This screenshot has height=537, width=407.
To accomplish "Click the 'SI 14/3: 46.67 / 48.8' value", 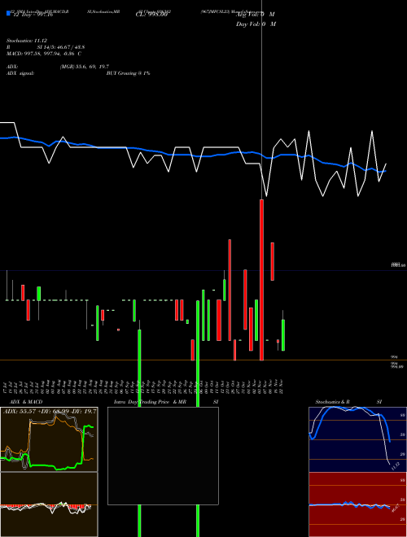I will click(x=61, y=47).
